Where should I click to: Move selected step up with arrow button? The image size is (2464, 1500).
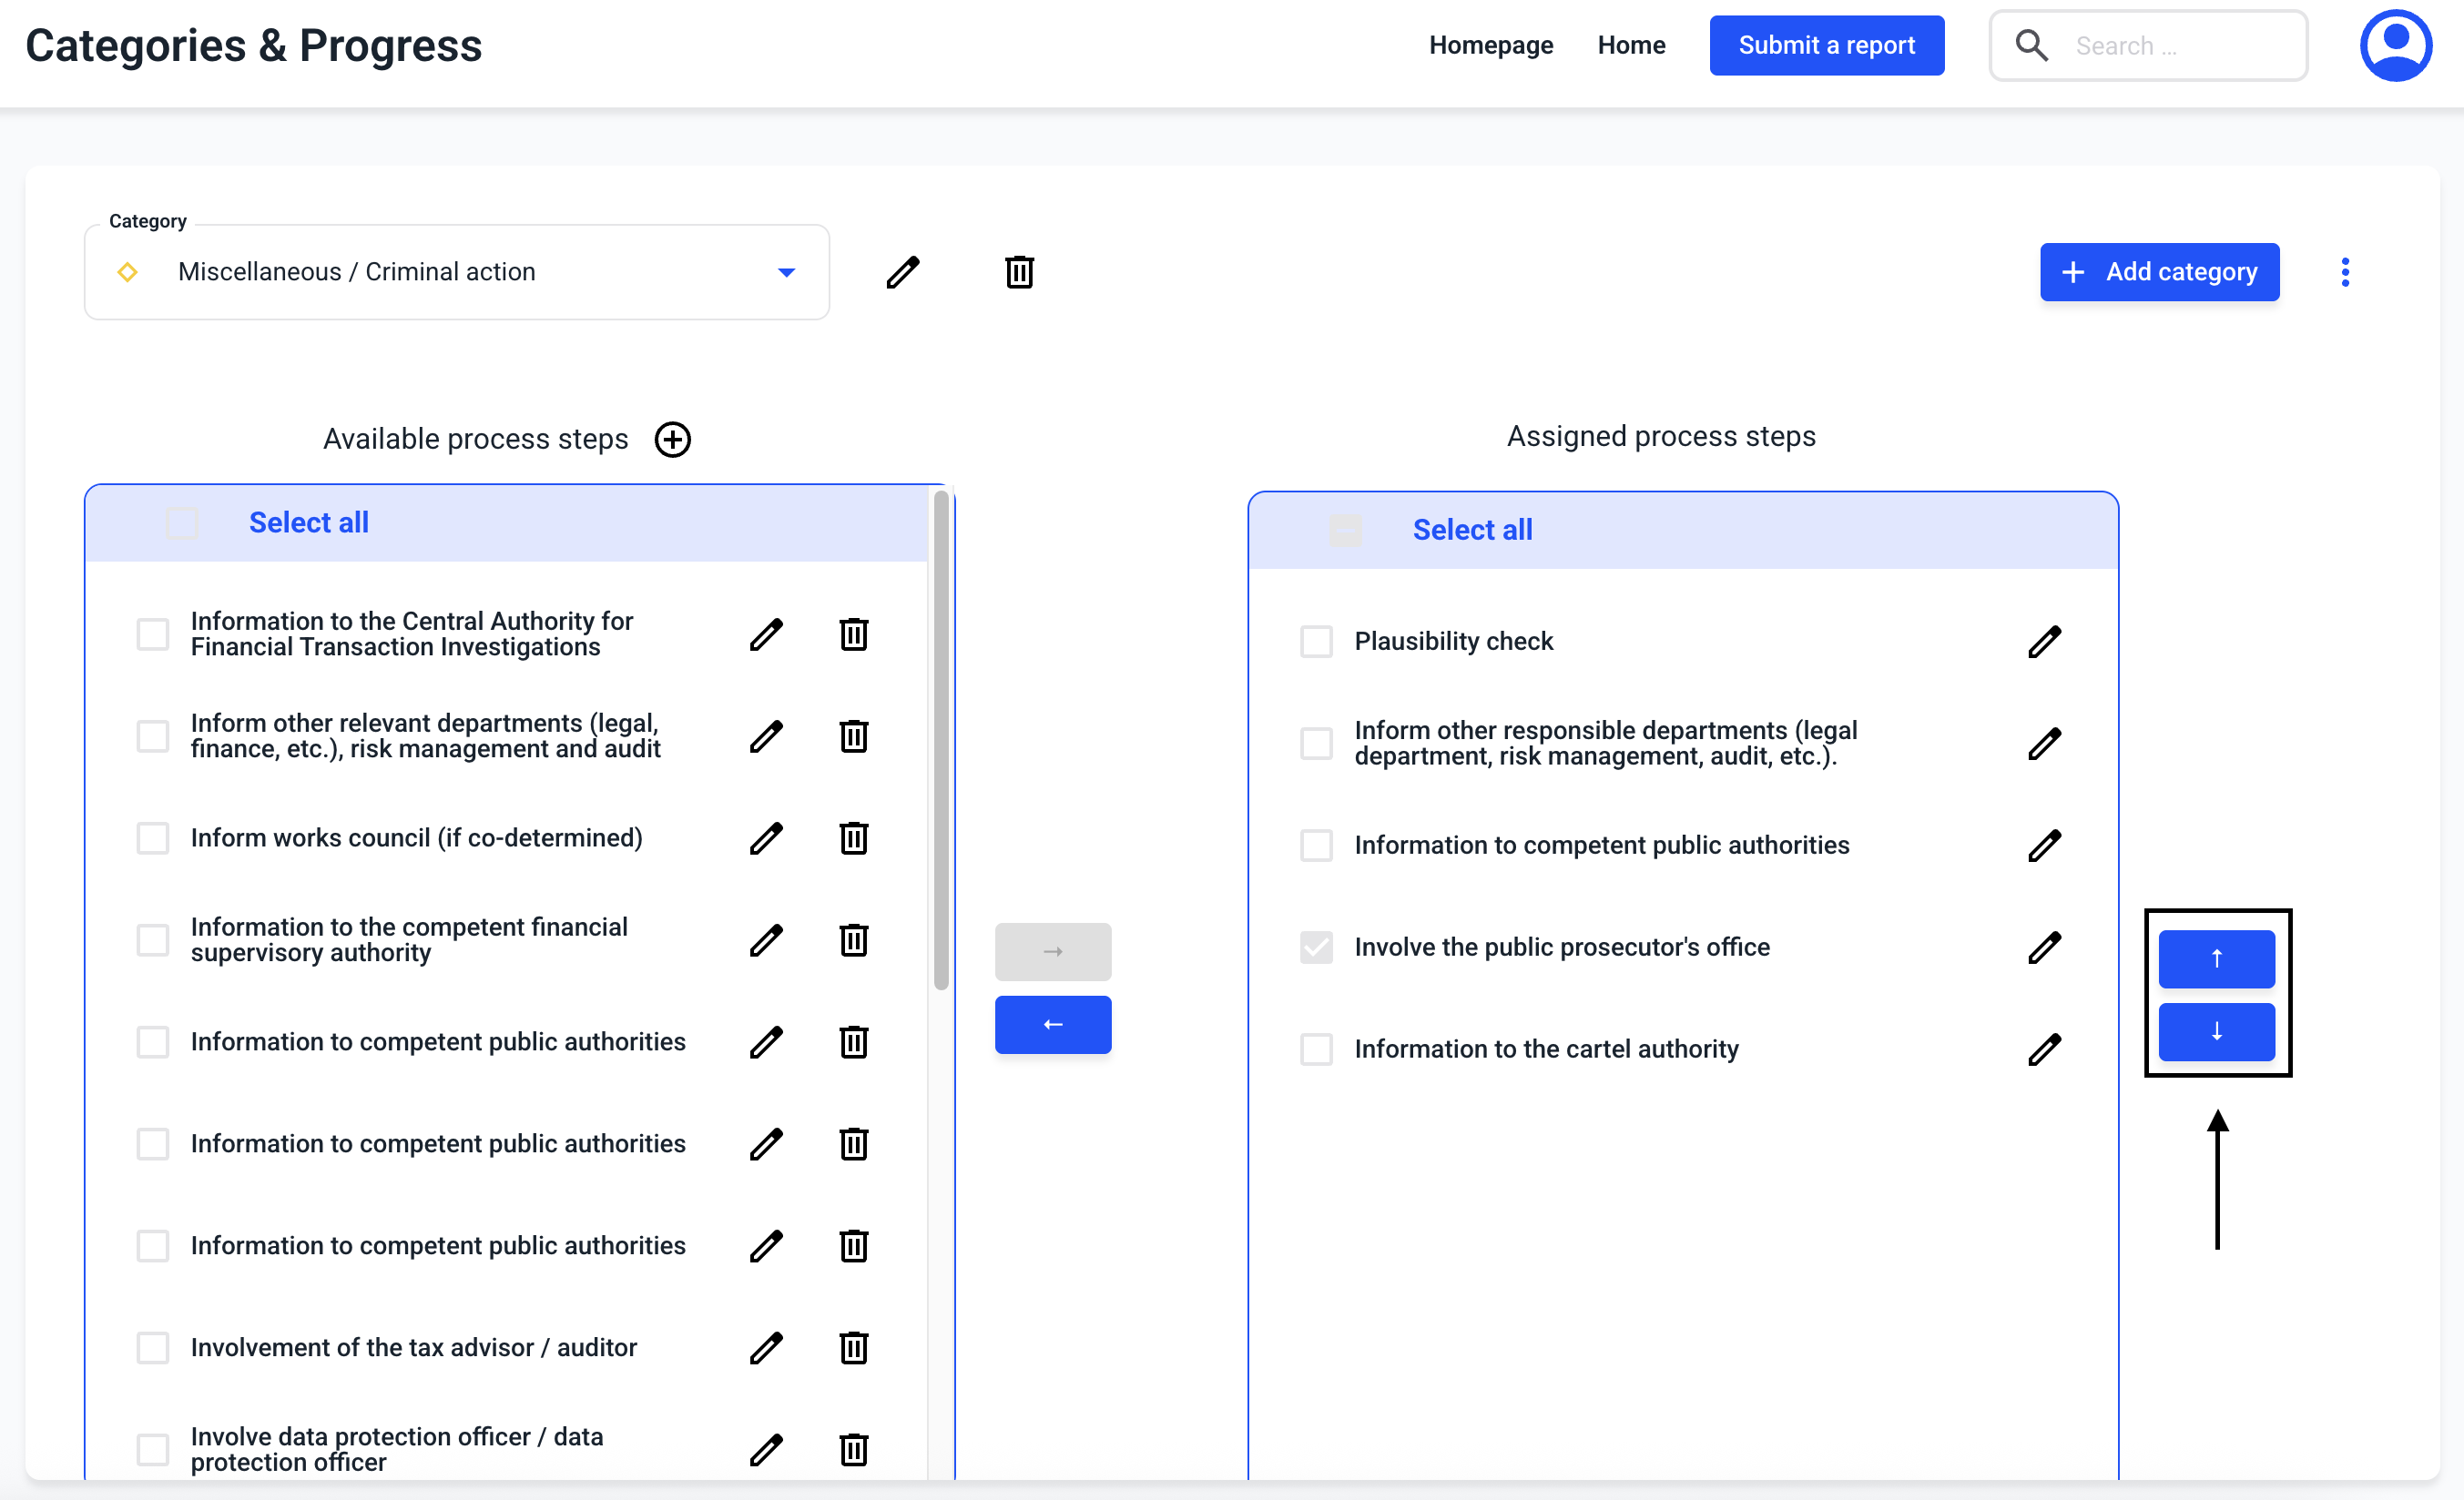pyautogui.click(x=2216, y=958)
